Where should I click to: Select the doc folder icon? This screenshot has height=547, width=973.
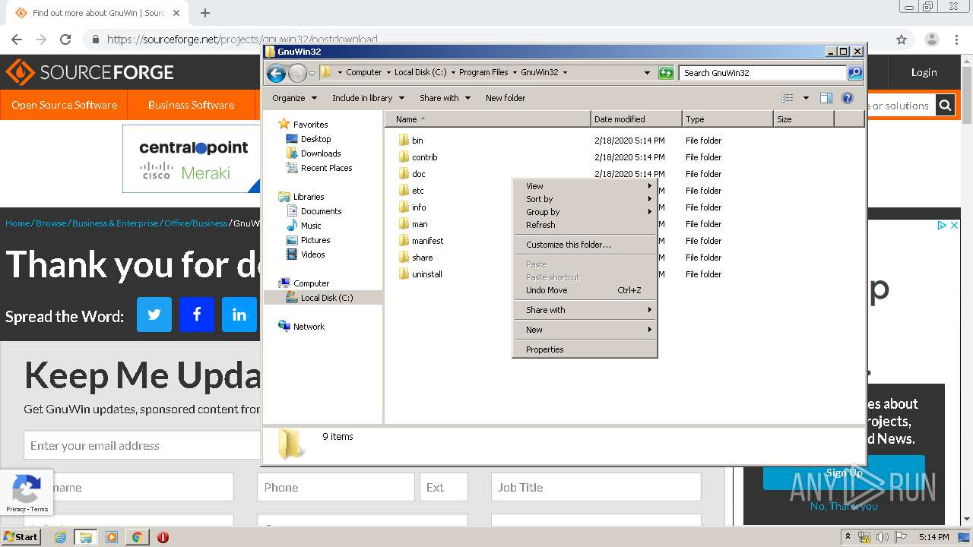pos(404,174)
